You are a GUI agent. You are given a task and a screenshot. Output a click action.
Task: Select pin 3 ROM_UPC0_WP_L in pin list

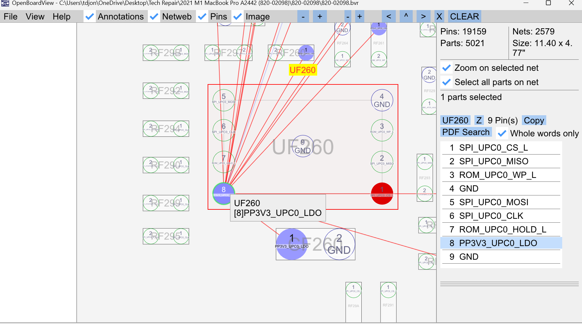click(x=501, y=175)
